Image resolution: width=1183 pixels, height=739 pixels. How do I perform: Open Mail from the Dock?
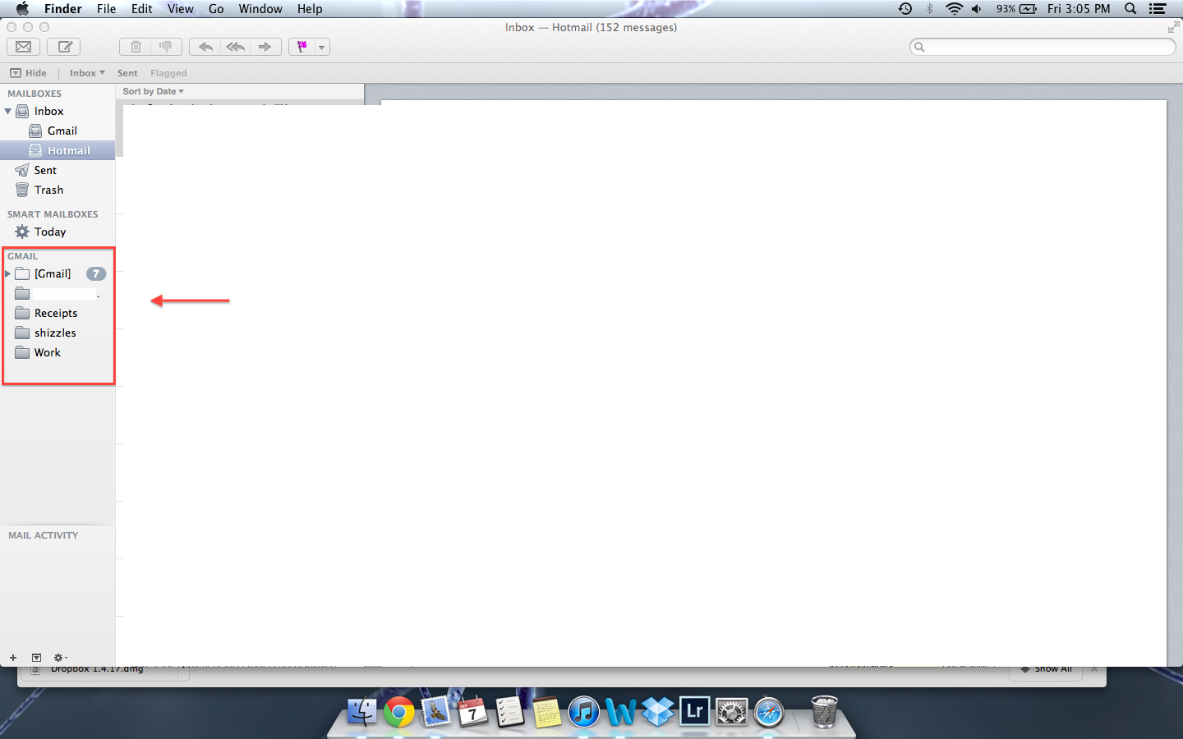point(435,711)
